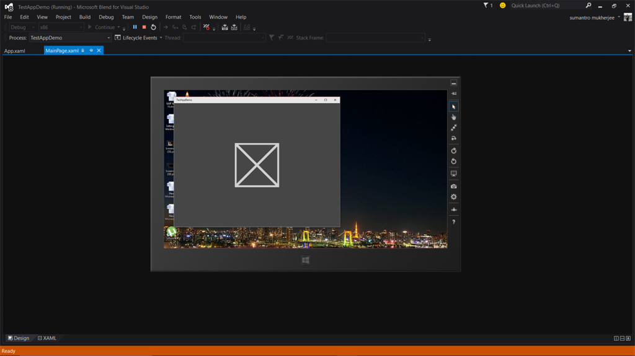Expand the sumantro mukherjee account menu

click(619, 17)
